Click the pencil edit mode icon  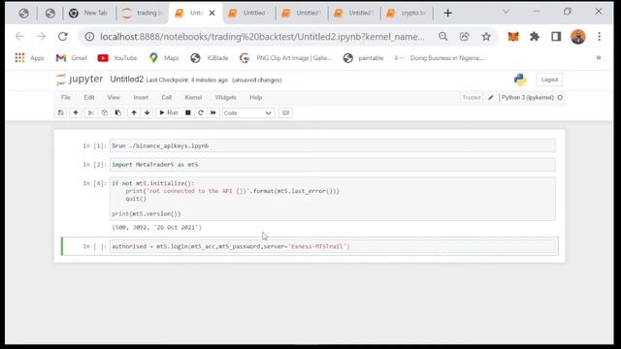[x=491, y=97]
